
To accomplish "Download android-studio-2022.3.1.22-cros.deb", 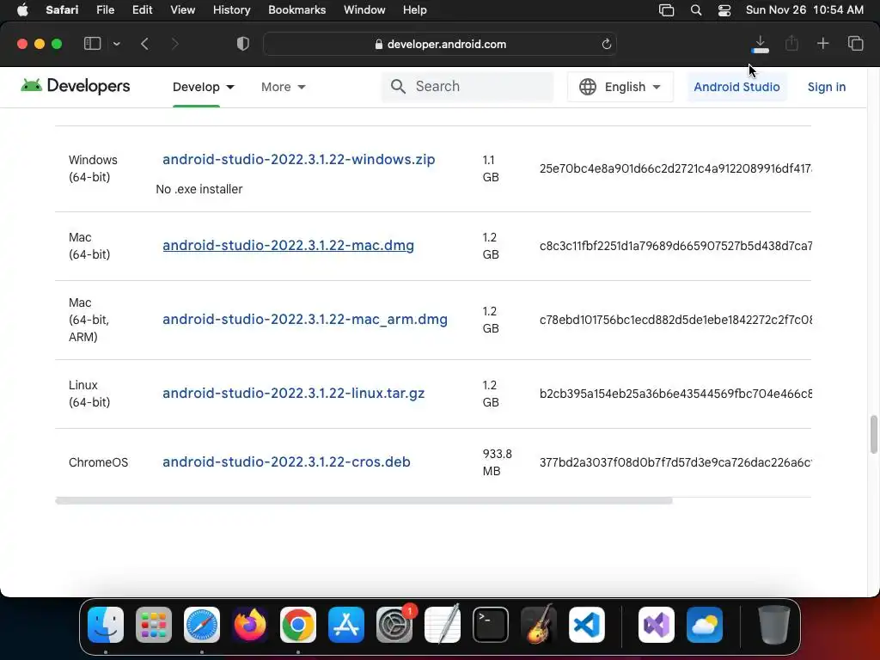I will point(286,461).
